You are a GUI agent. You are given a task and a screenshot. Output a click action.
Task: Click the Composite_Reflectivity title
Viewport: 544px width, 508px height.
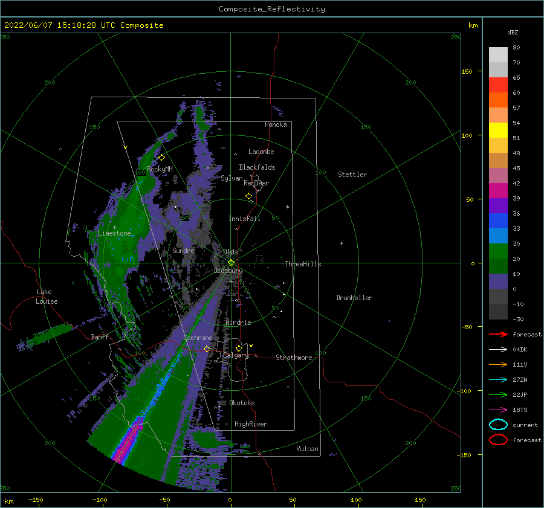(x=272, y=9)
